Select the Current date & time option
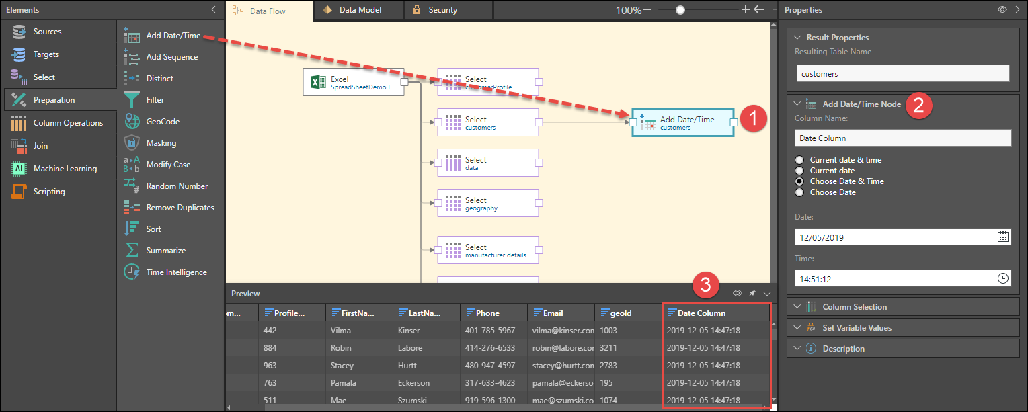This screenshot has height=412, width=1028. point(799,160)
